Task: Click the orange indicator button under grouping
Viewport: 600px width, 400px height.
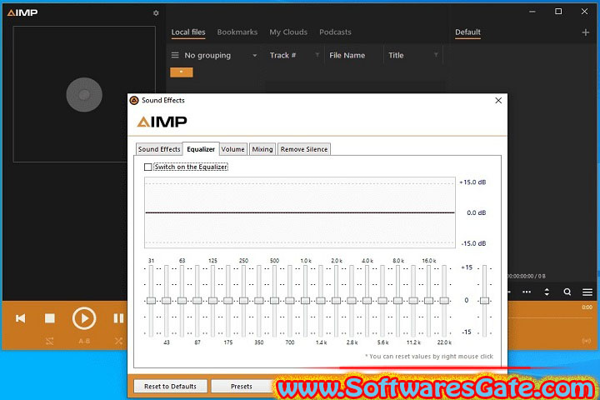Action: click(x=182, y=72)
